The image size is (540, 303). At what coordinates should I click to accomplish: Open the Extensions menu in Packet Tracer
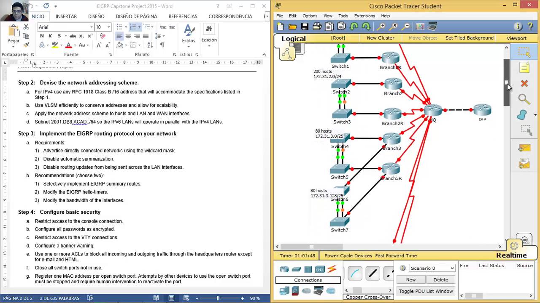tap(364, 16)
